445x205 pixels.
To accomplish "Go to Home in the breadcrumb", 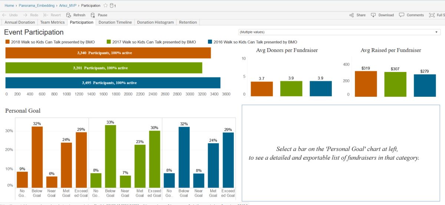I will (9, 6).
